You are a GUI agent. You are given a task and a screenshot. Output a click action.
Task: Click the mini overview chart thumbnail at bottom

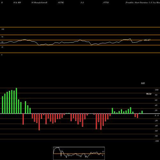79,153
